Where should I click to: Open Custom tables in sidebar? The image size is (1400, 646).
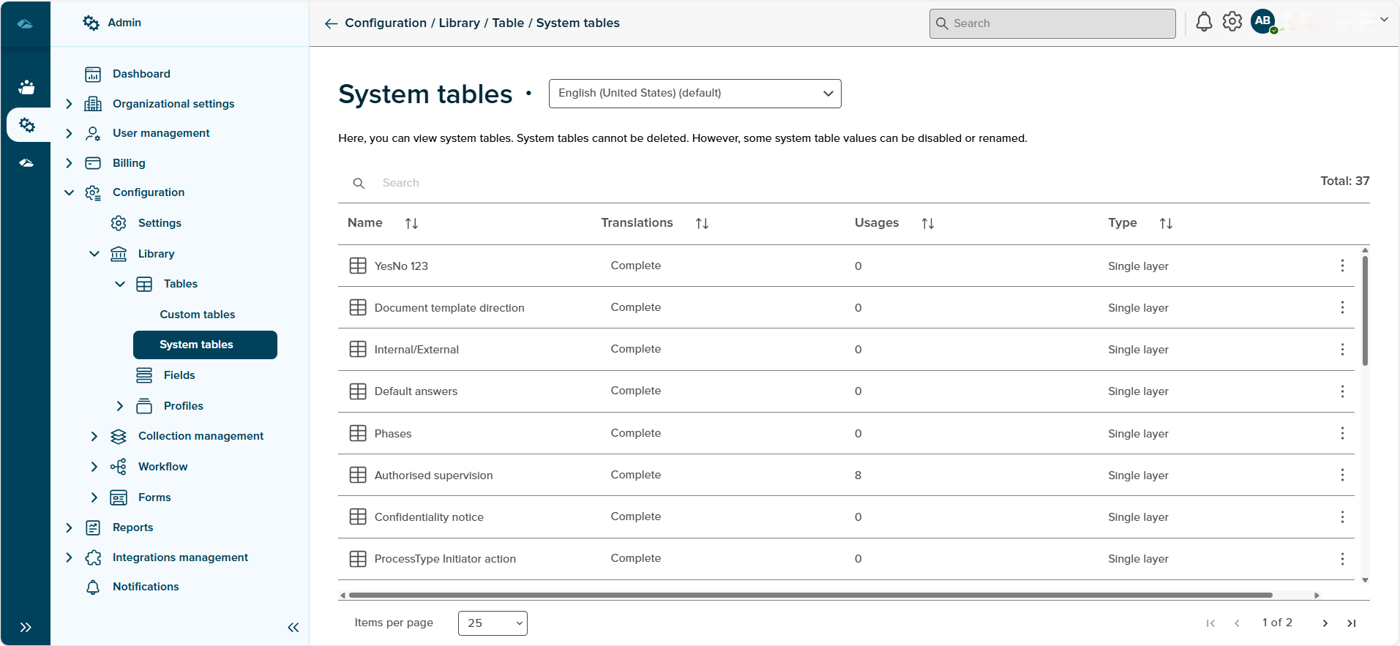pyautogui.click(x=198, y=315)
